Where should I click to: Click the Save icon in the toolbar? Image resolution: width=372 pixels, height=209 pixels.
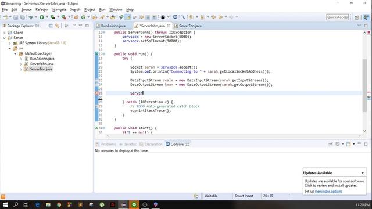[x=16, y=17]
